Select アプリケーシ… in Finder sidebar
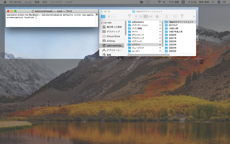 pos(112,50)
